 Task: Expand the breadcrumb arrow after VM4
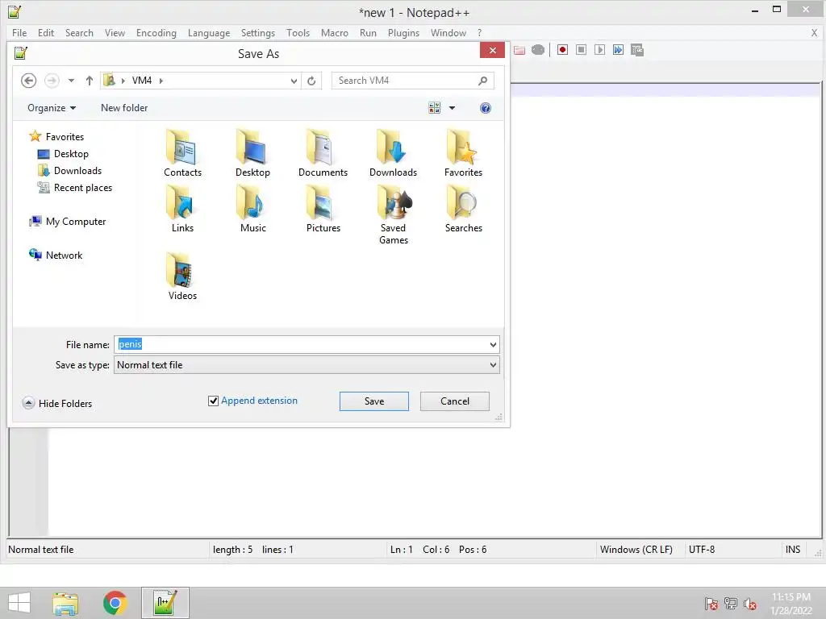point(161,81)
